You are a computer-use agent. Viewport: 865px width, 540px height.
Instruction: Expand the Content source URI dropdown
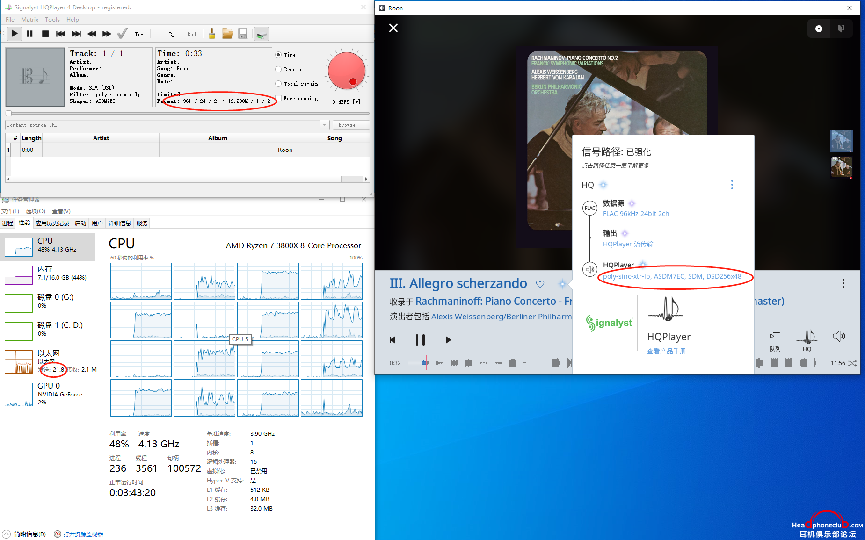pos(325,125)
